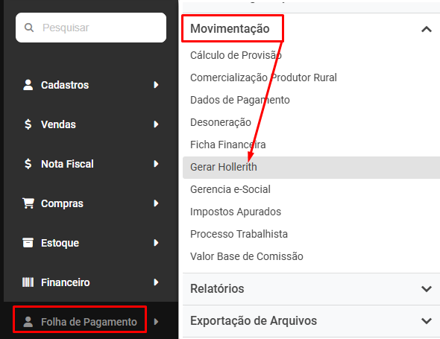The image size is (440, 339).
Task: Click the Nota Fiscal dollar icon
Action: 28,164
